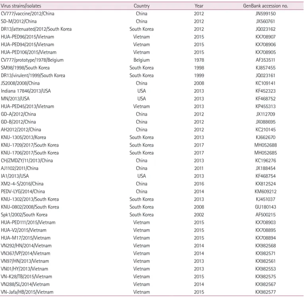Select strain VN-Jafa/HB/2015/Vietnam
The width and height of the screenshot is (304, 297).
27,292
